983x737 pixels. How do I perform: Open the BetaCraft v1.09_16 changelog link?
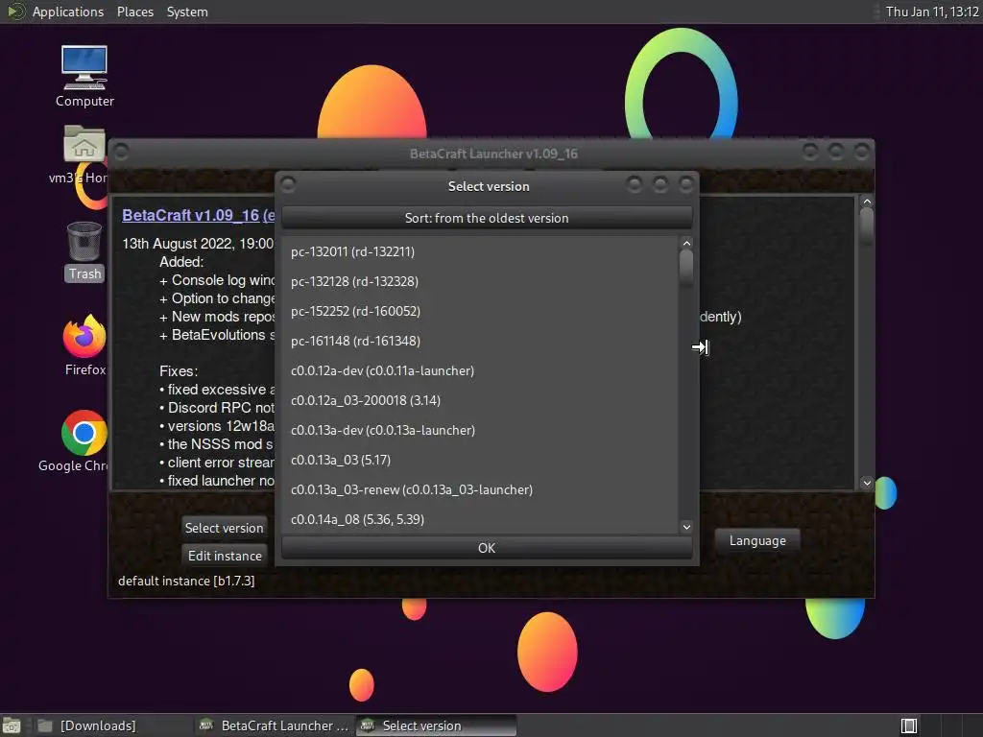tap(198, 215)
